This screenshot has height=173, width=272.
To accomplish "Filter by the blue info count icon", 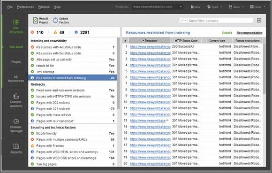I will [x=76, y=32].
